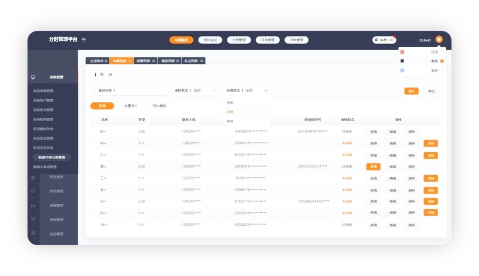This screenshot has width=479, height=276.
Task: Click 删除 in the 李** row
Action: coord(412,190)
